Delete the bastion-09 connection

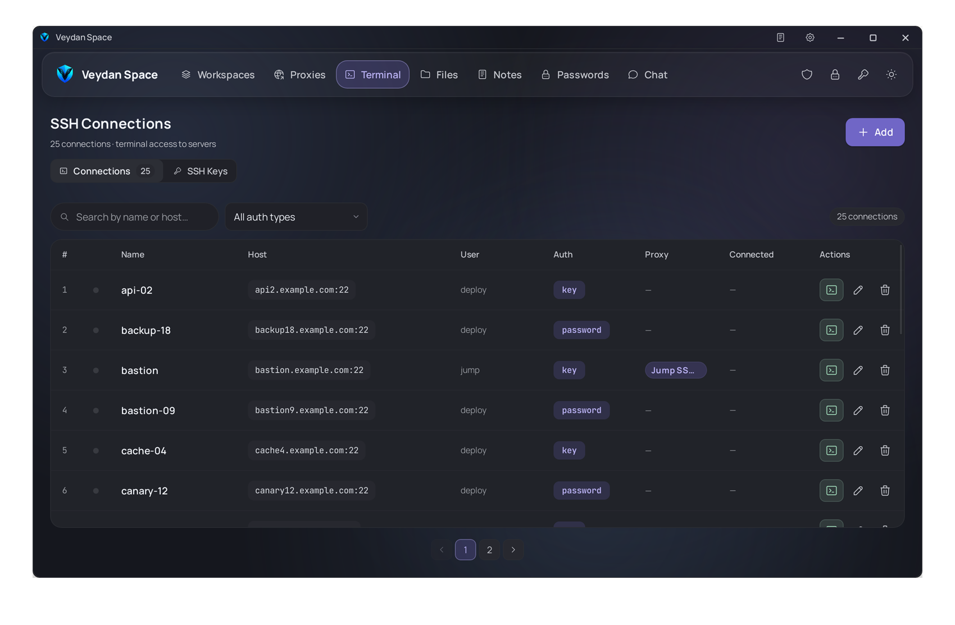tap(885, 410)
